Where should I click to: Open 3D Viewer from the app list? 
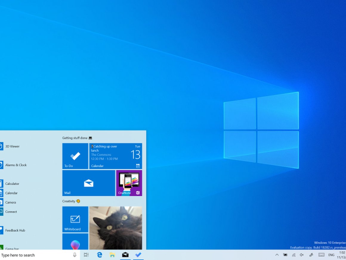tap(12, 146)
